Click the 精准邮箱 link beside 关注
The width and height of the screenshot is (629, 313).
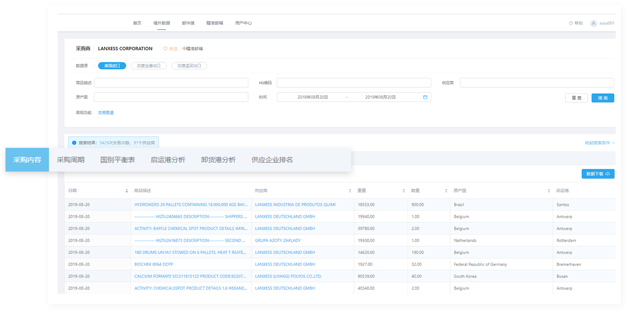point(193,49)
